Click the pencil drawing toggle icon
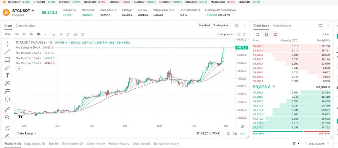Image resolution: width=338 pixels, height=148 pixels. click(x=68, y=34)
